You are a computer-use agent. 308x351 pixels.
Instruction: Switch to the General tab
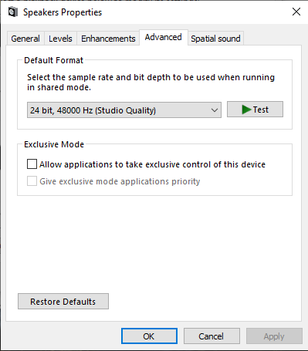25,39
